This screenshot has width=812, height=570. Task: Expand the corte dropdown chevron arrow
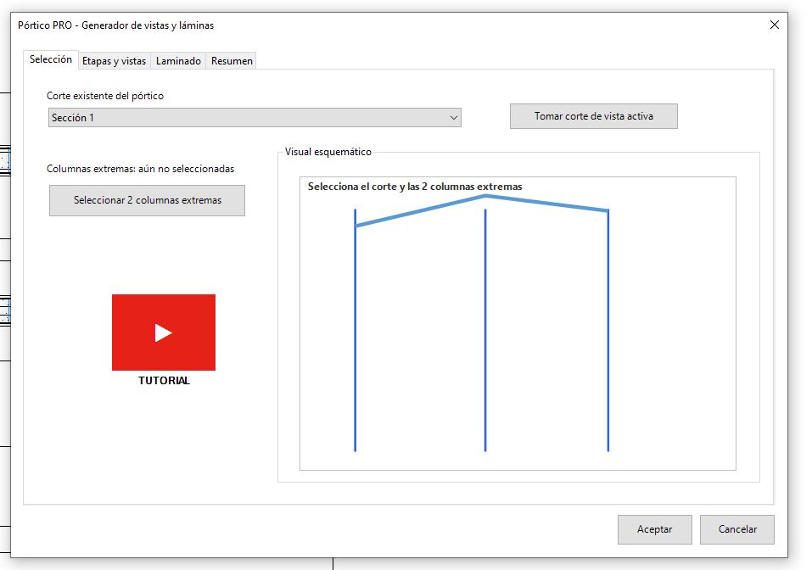pyautogui.click(x=454, y=118)
